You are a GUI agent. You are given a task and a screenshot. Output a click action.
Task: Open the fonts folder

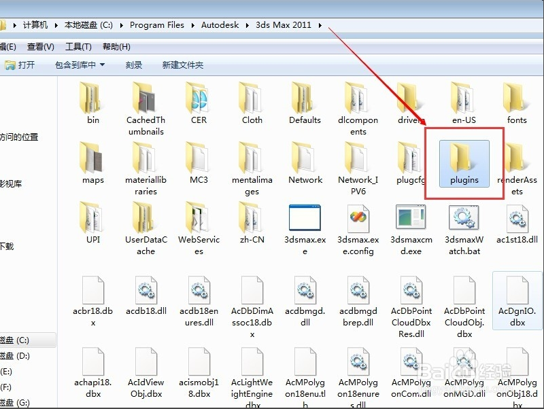pyautogui.click(x=517, y=102)
